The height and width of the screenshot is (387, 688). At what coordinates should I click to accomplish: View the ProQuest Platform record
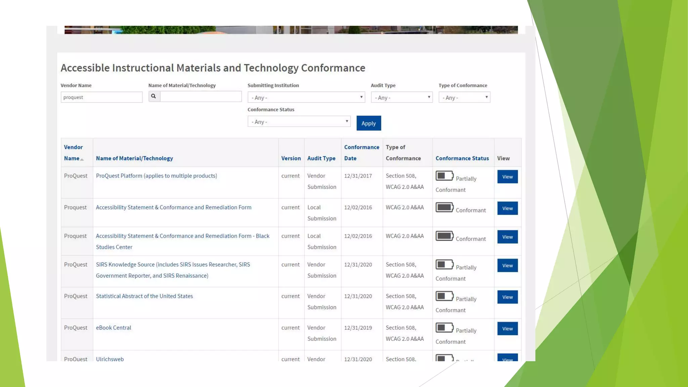[x=507, y=177]
